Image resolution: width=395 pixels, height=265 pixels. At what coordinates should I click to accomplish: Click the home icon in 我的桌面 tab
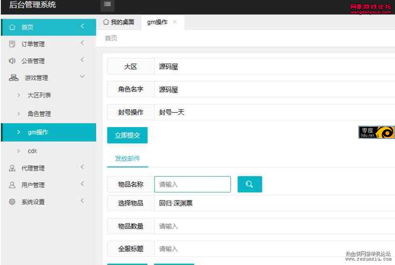[x=106, y=22]
